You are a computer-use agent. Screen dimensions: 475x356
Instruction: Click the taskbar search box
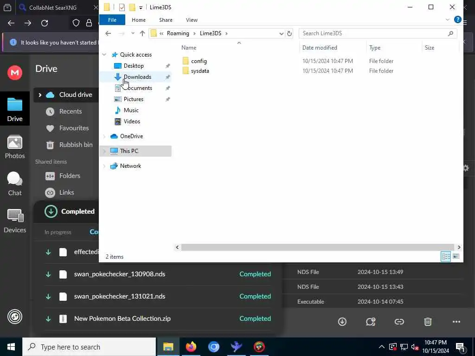coord(89,347)
